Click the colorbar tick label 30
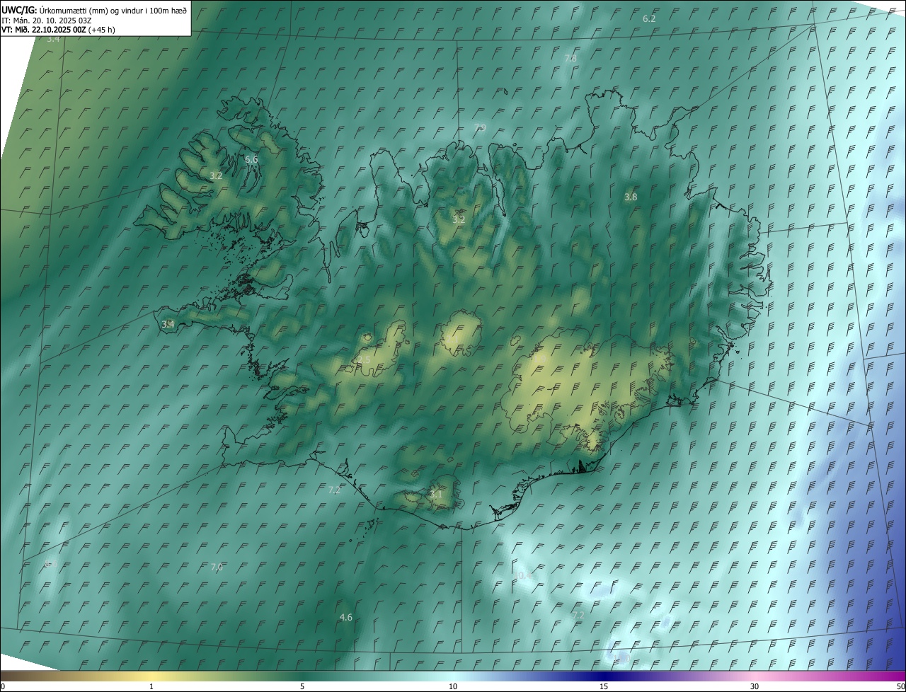The width and height of the screenshot is (906, 692). [x=755, y=686]
